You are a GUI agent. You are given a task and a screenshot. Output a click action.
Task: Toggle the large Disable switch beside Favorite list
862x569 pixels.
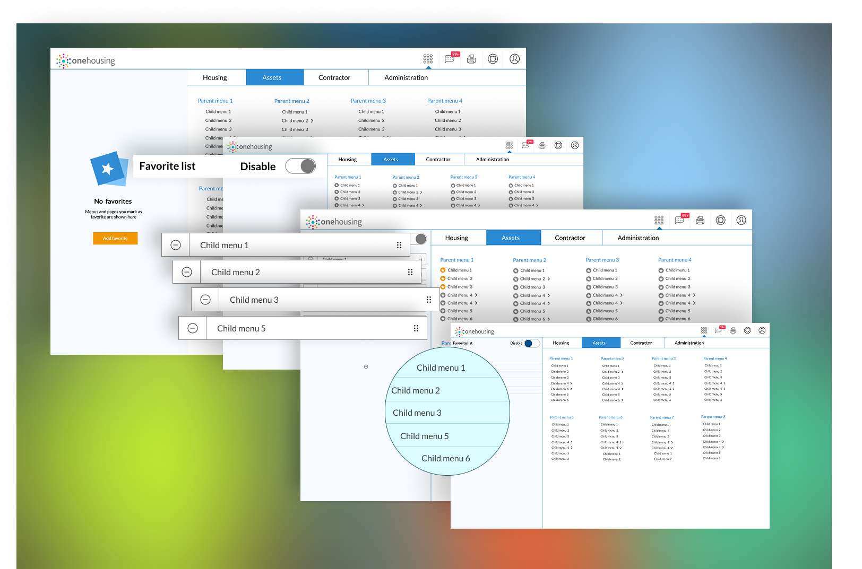pos(300,166)
